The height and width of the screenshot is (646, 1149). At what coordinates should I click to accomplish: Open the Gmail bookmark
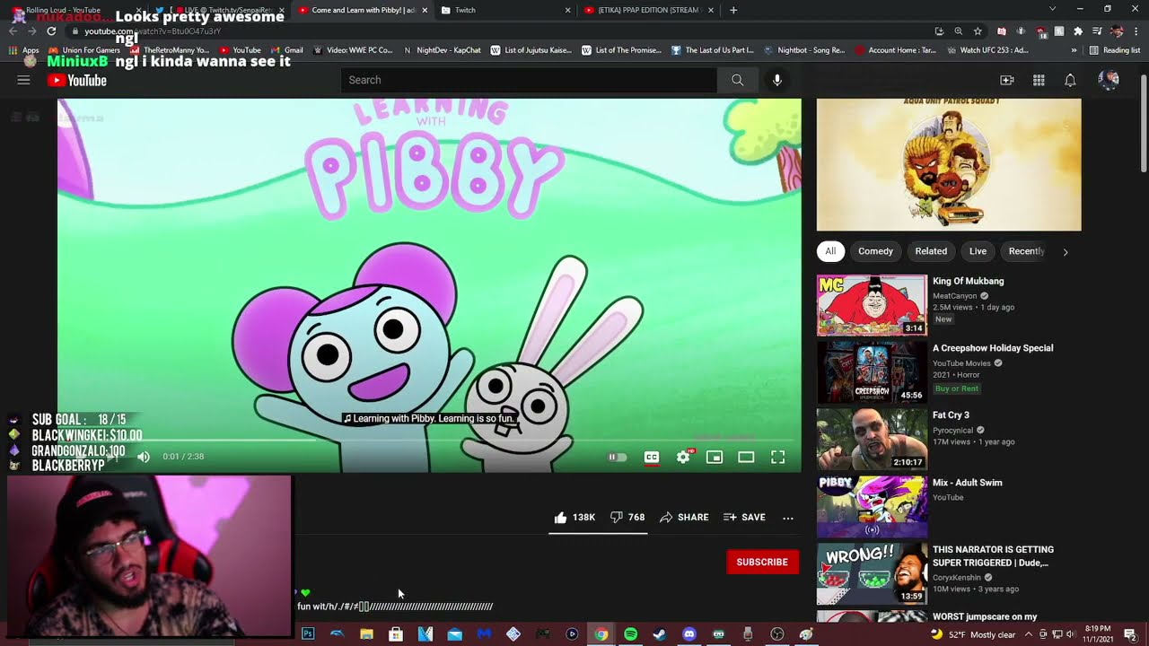tap(286, 50)
